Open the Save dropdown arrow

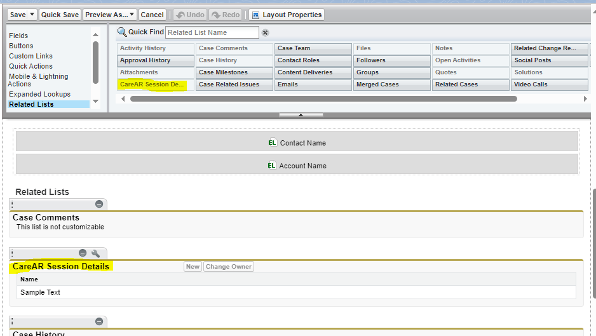pos(32,15)
